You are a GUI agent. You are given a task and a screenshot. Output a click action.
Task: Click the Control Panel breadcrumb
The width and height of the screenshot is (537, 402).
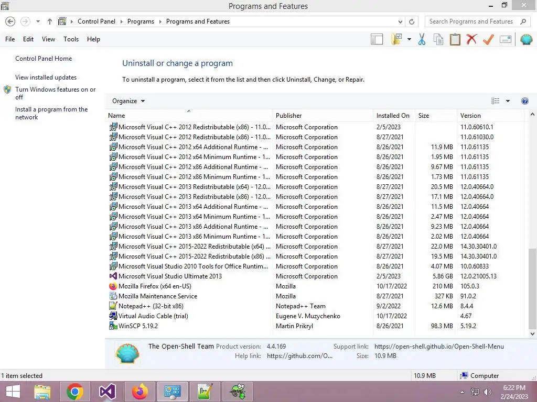click(x=96, y=21)
